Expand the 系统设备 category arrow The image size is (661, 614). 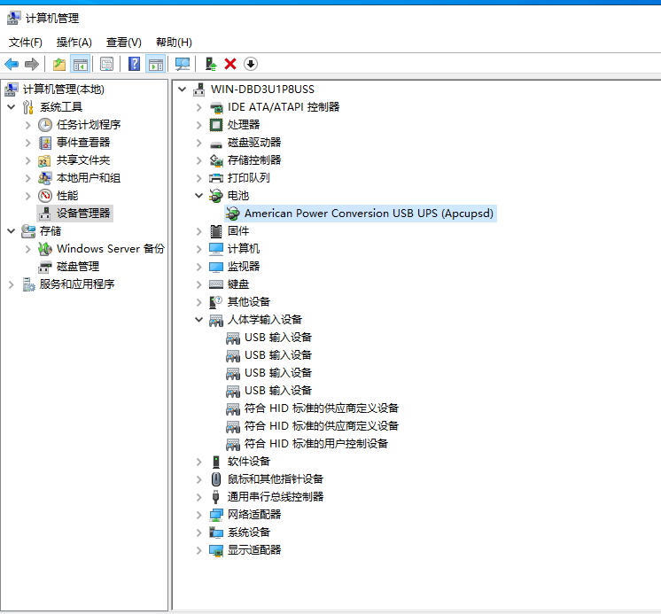[x=199, y=532]
